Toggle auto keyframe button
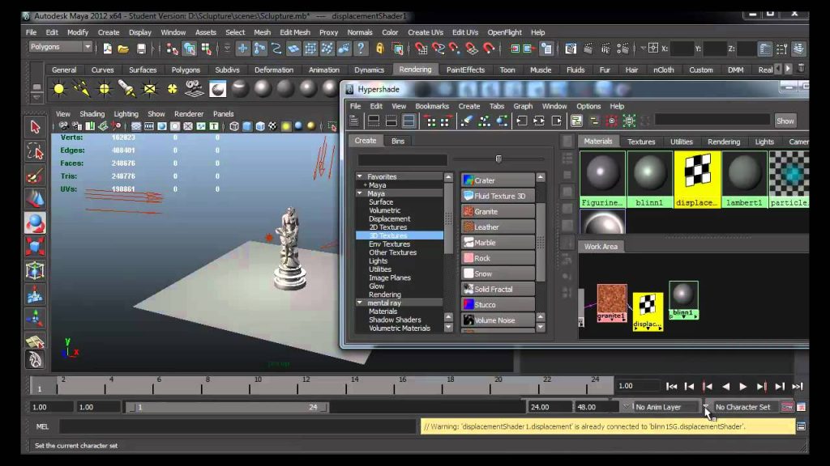 pyautogui.click(x=787, y=407)
